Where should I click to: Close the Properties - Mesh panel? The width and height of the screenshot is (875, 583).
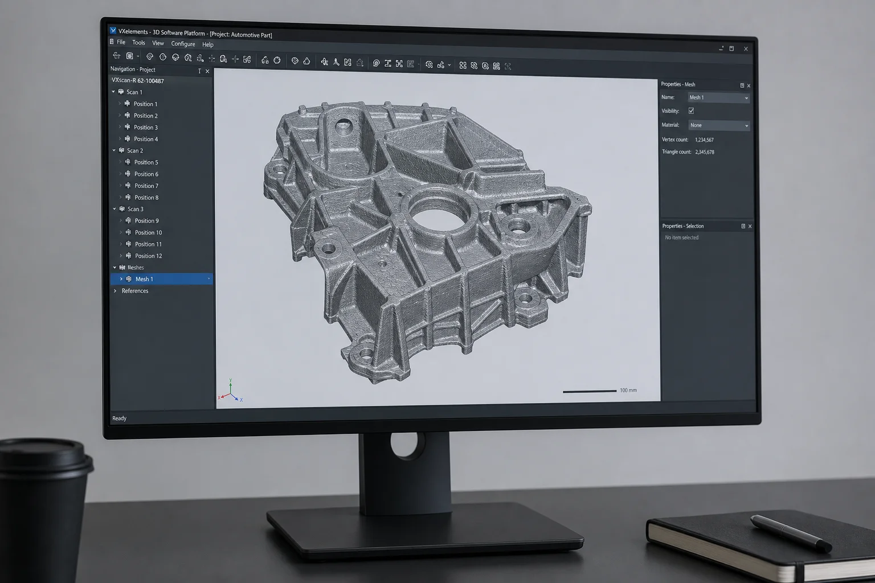pyautogui.click(x=749, y=85)
